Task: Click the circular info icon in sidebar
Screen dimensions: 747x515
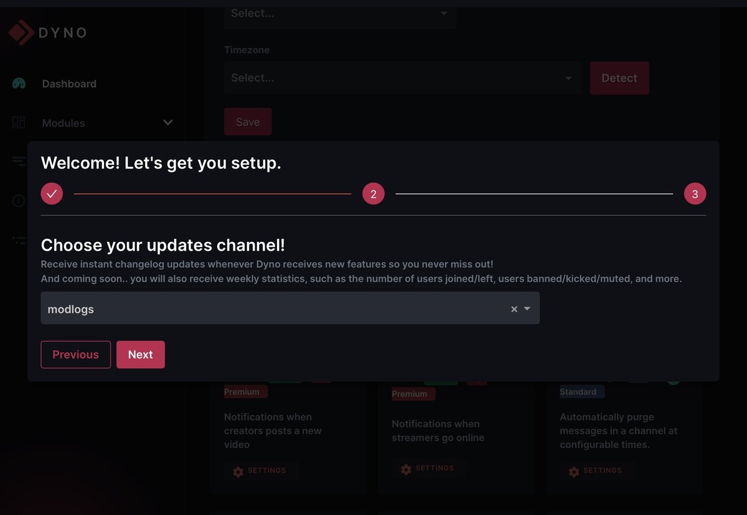Action: 18,201
